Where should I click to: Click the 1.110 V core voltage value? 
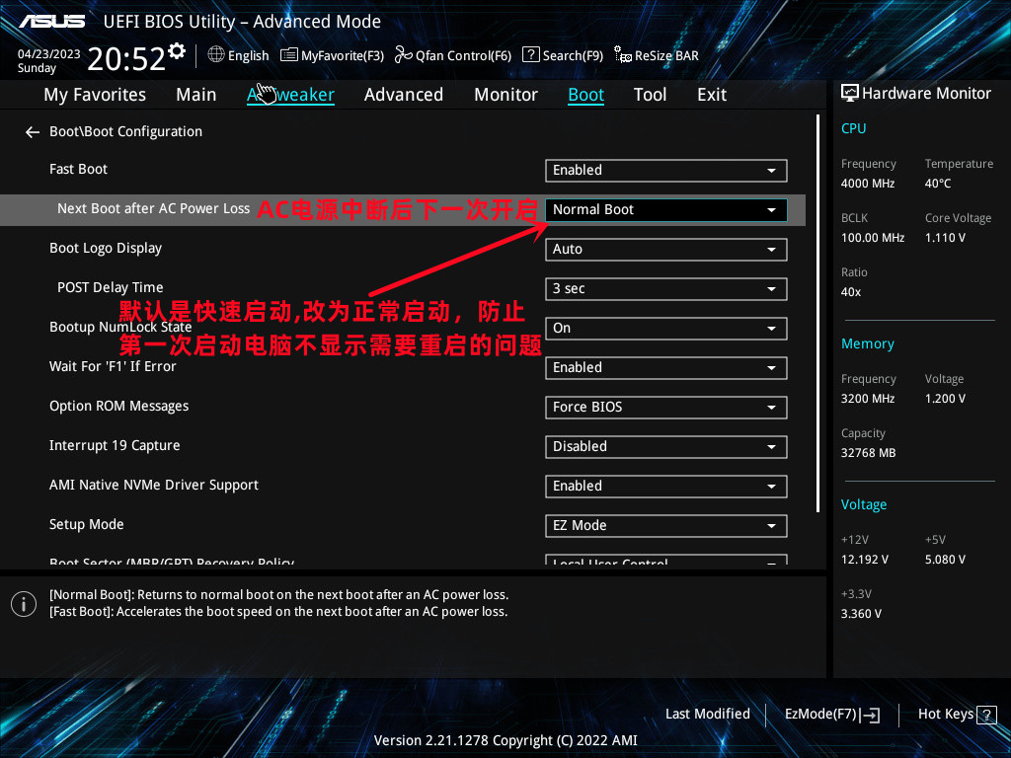click(945, 238)
